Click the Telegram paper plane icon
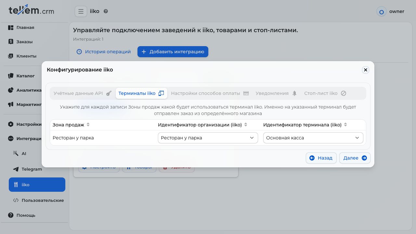416x234 pixels. 16,169
